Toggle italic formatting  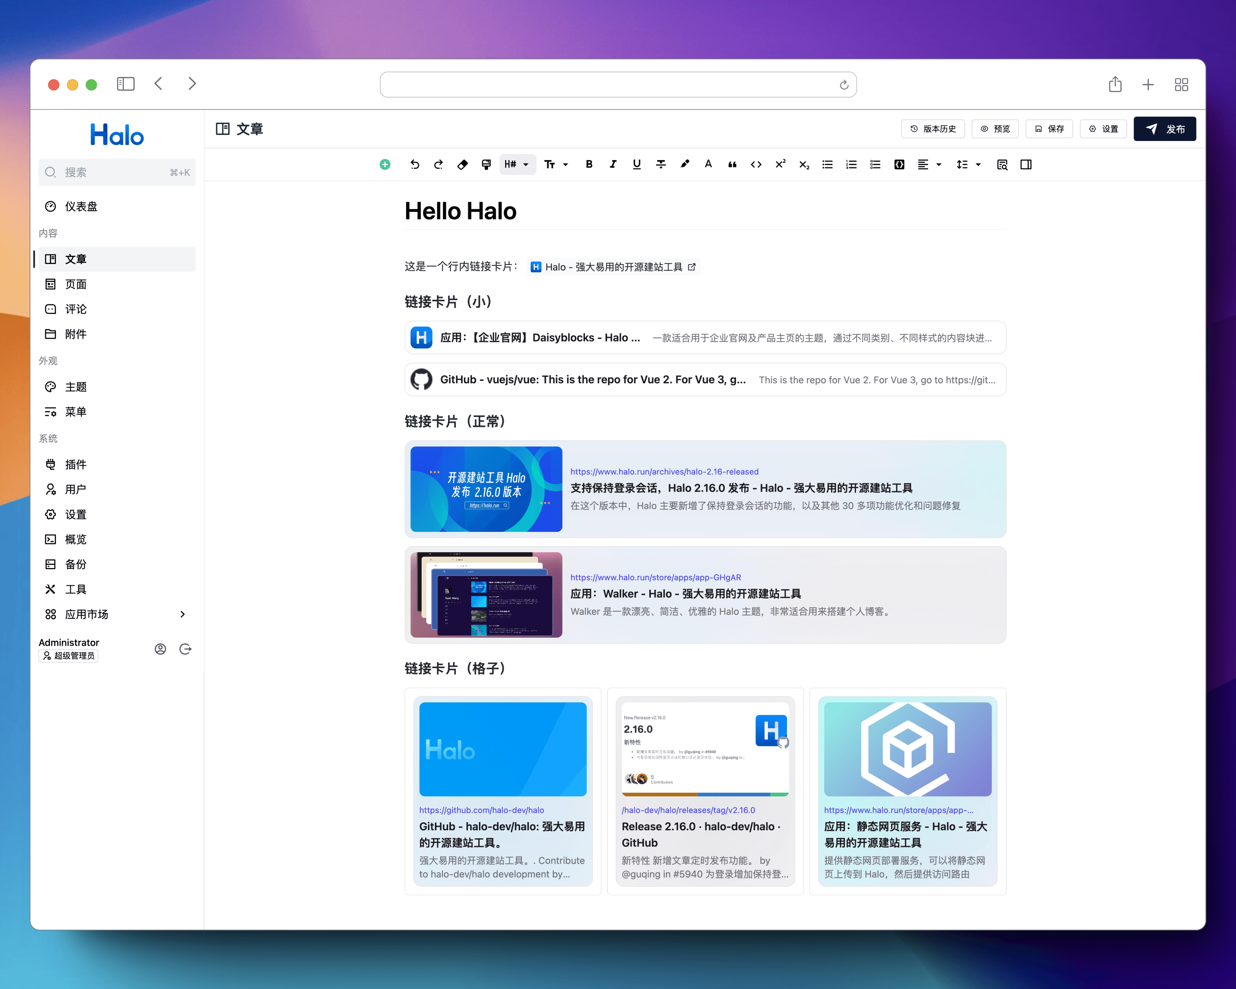(x=613, y=165)
